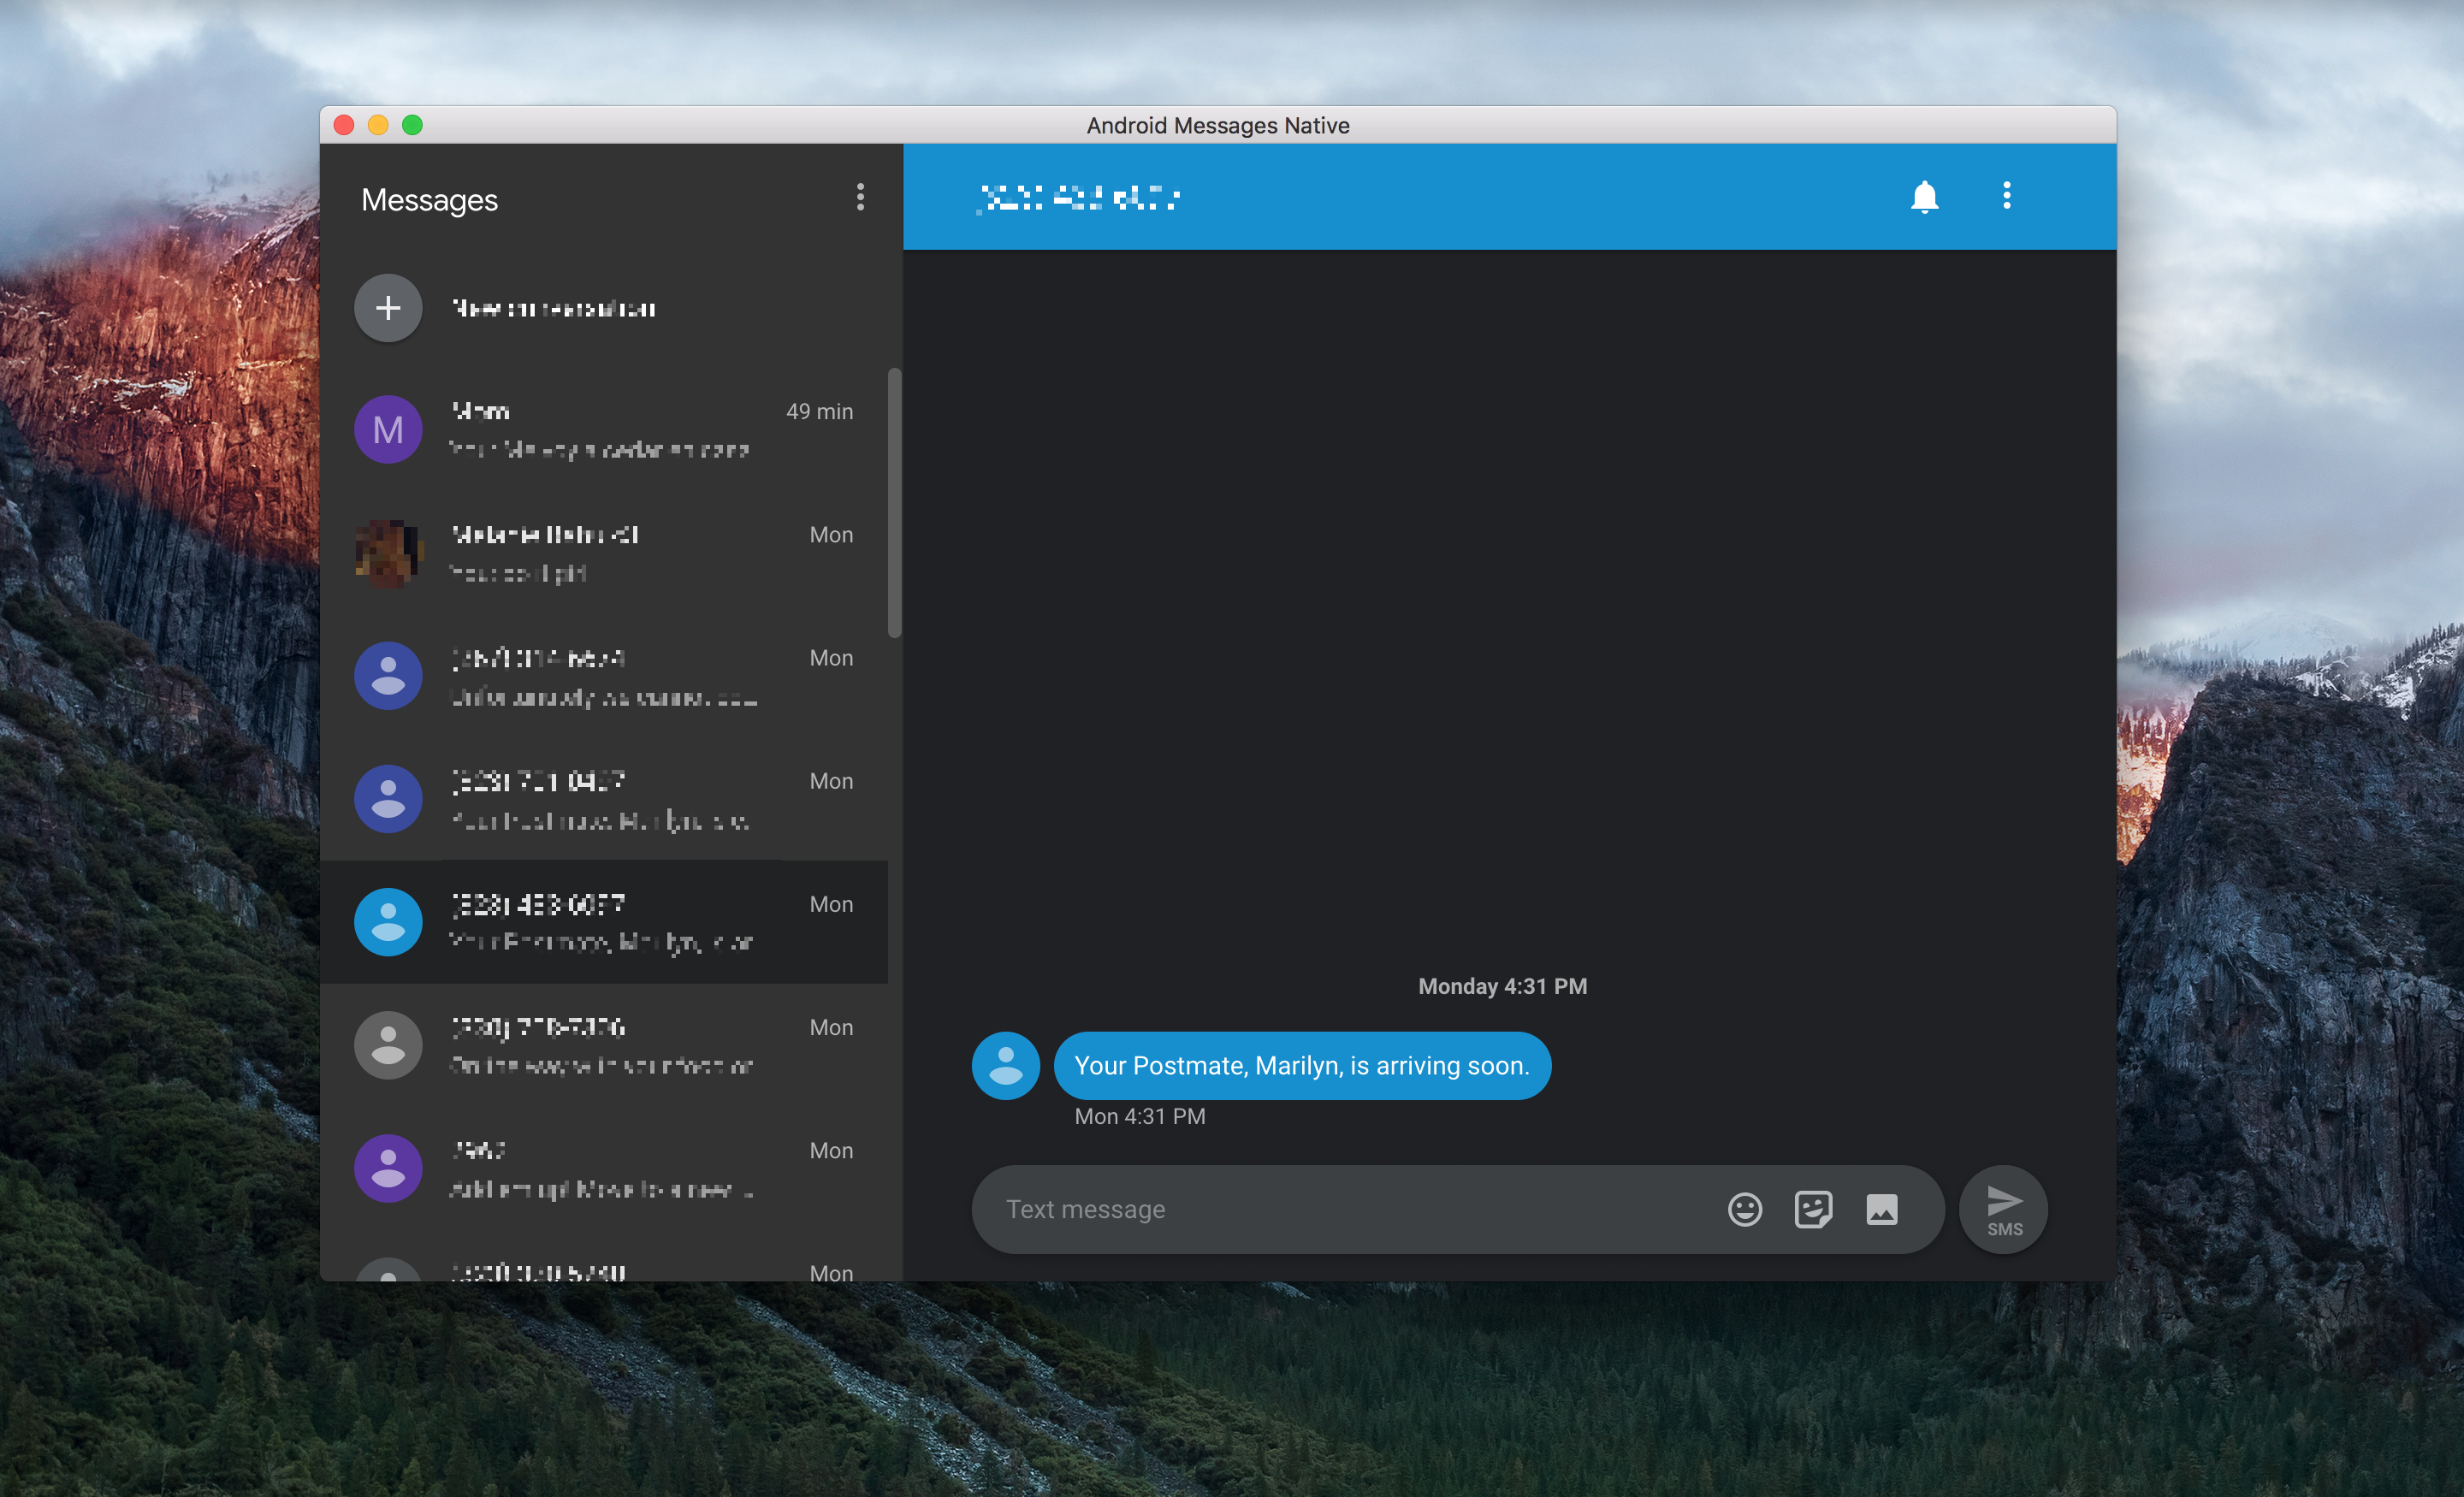The image size is (2464, 1497).
Task: Click the image attachment icon
Action: coord(1880,1209)
